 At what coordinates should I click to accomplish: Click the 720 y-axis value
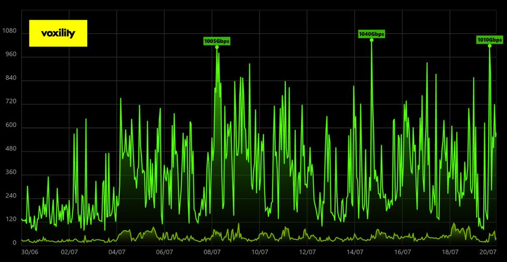point(11,102)
